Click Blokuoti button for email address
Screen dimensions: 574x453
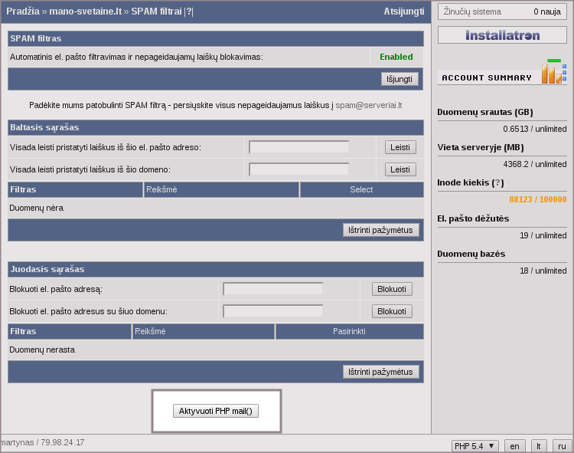(392, 289)
